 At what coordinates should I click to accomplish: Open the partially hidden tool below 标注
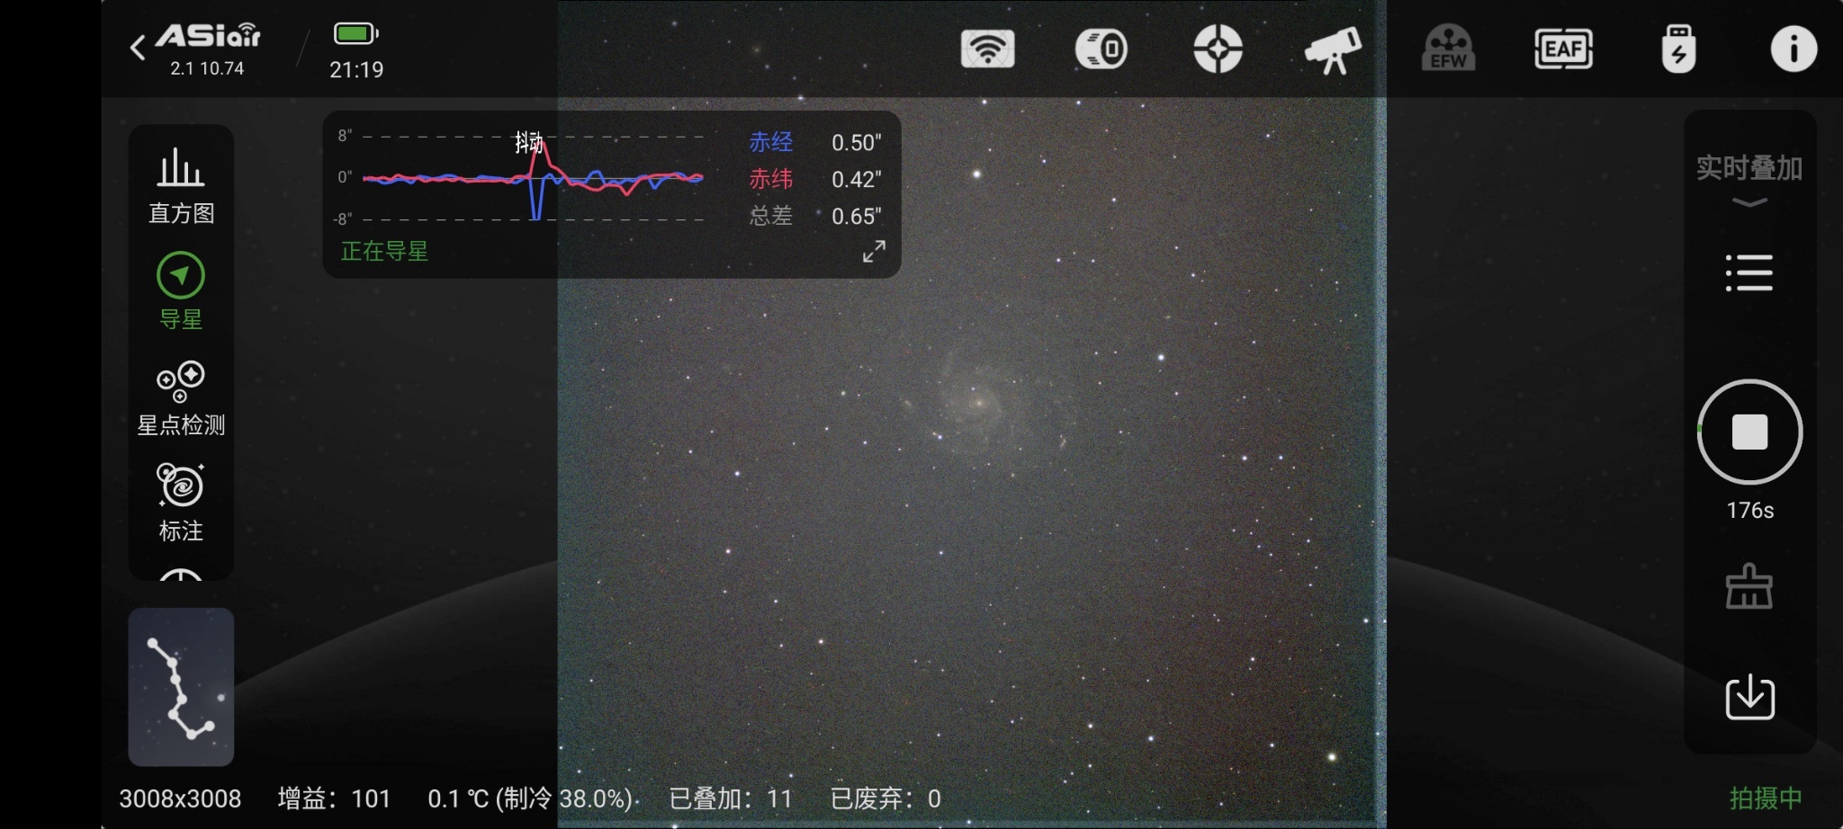pos(181,575)
